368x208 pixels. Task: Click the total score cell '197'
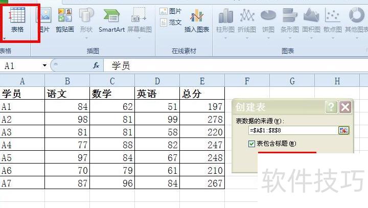click(x=202, y=106)
